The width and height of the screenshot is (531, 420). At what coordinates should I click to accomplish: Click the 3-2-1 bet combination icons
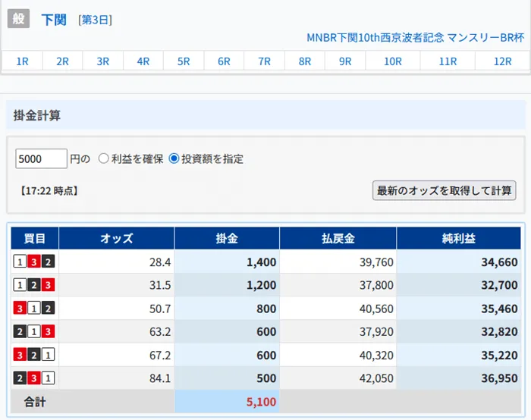[x=34, y=355]
